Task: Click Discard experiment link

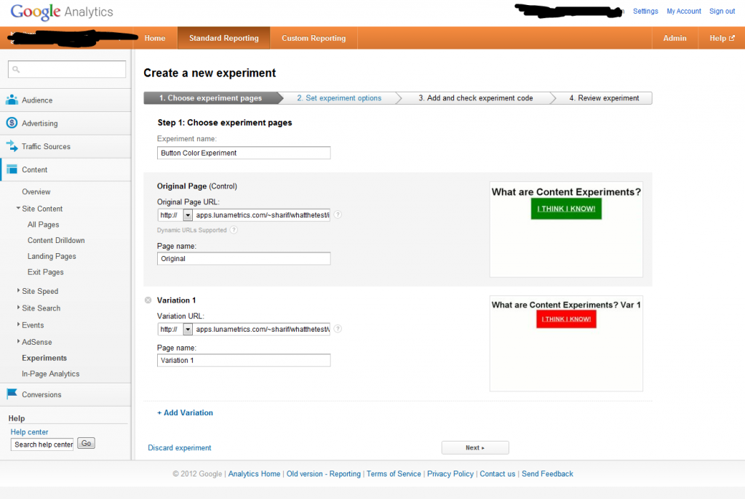Action: [180, 447]
